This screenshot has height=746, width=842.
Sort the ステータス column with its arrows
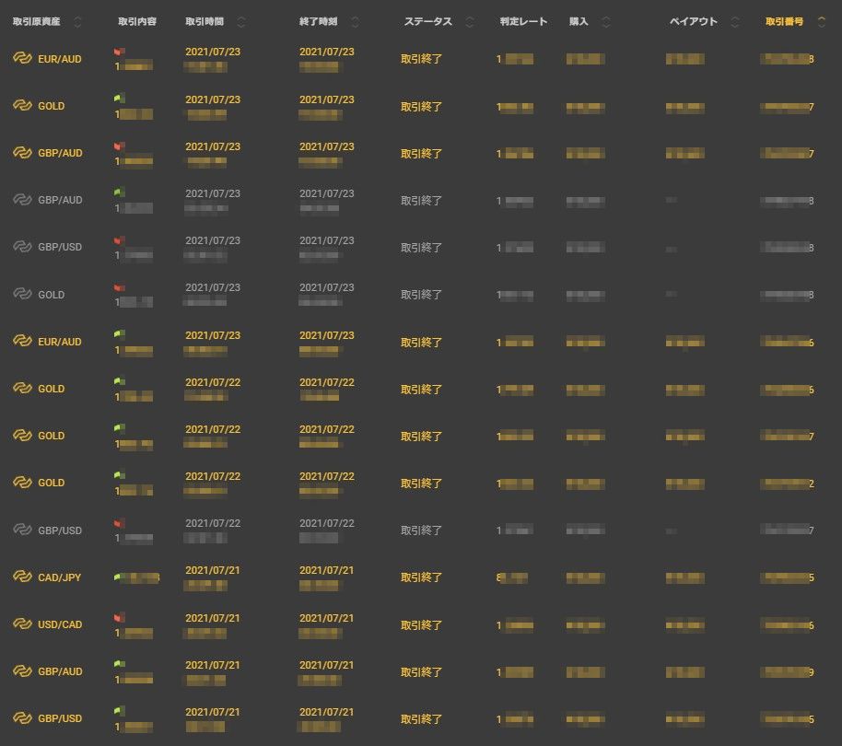(x=470, y=22)
